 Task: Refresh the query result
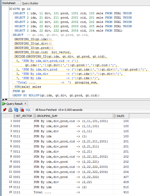(x=16, y=110)
